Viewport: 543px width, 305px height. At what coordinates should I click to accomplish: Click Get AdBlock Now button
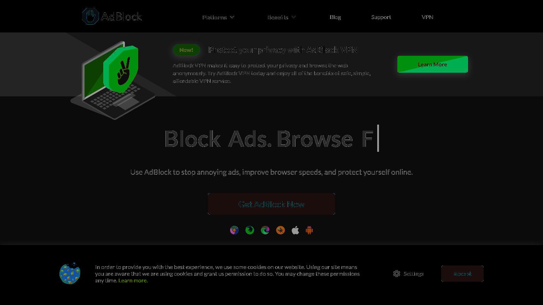tap(271, 204)
